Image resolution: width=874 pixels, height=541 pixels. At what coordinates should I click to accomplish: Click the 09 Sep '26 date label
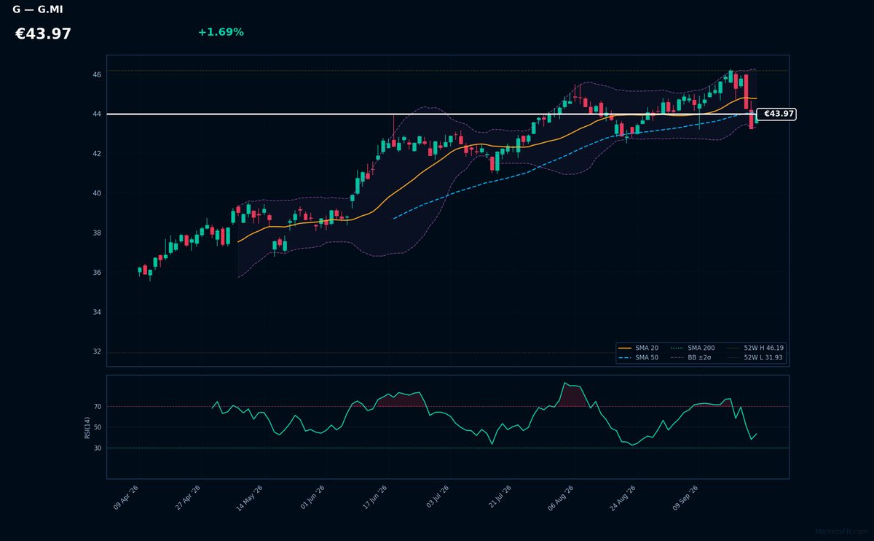click(685, 498)
